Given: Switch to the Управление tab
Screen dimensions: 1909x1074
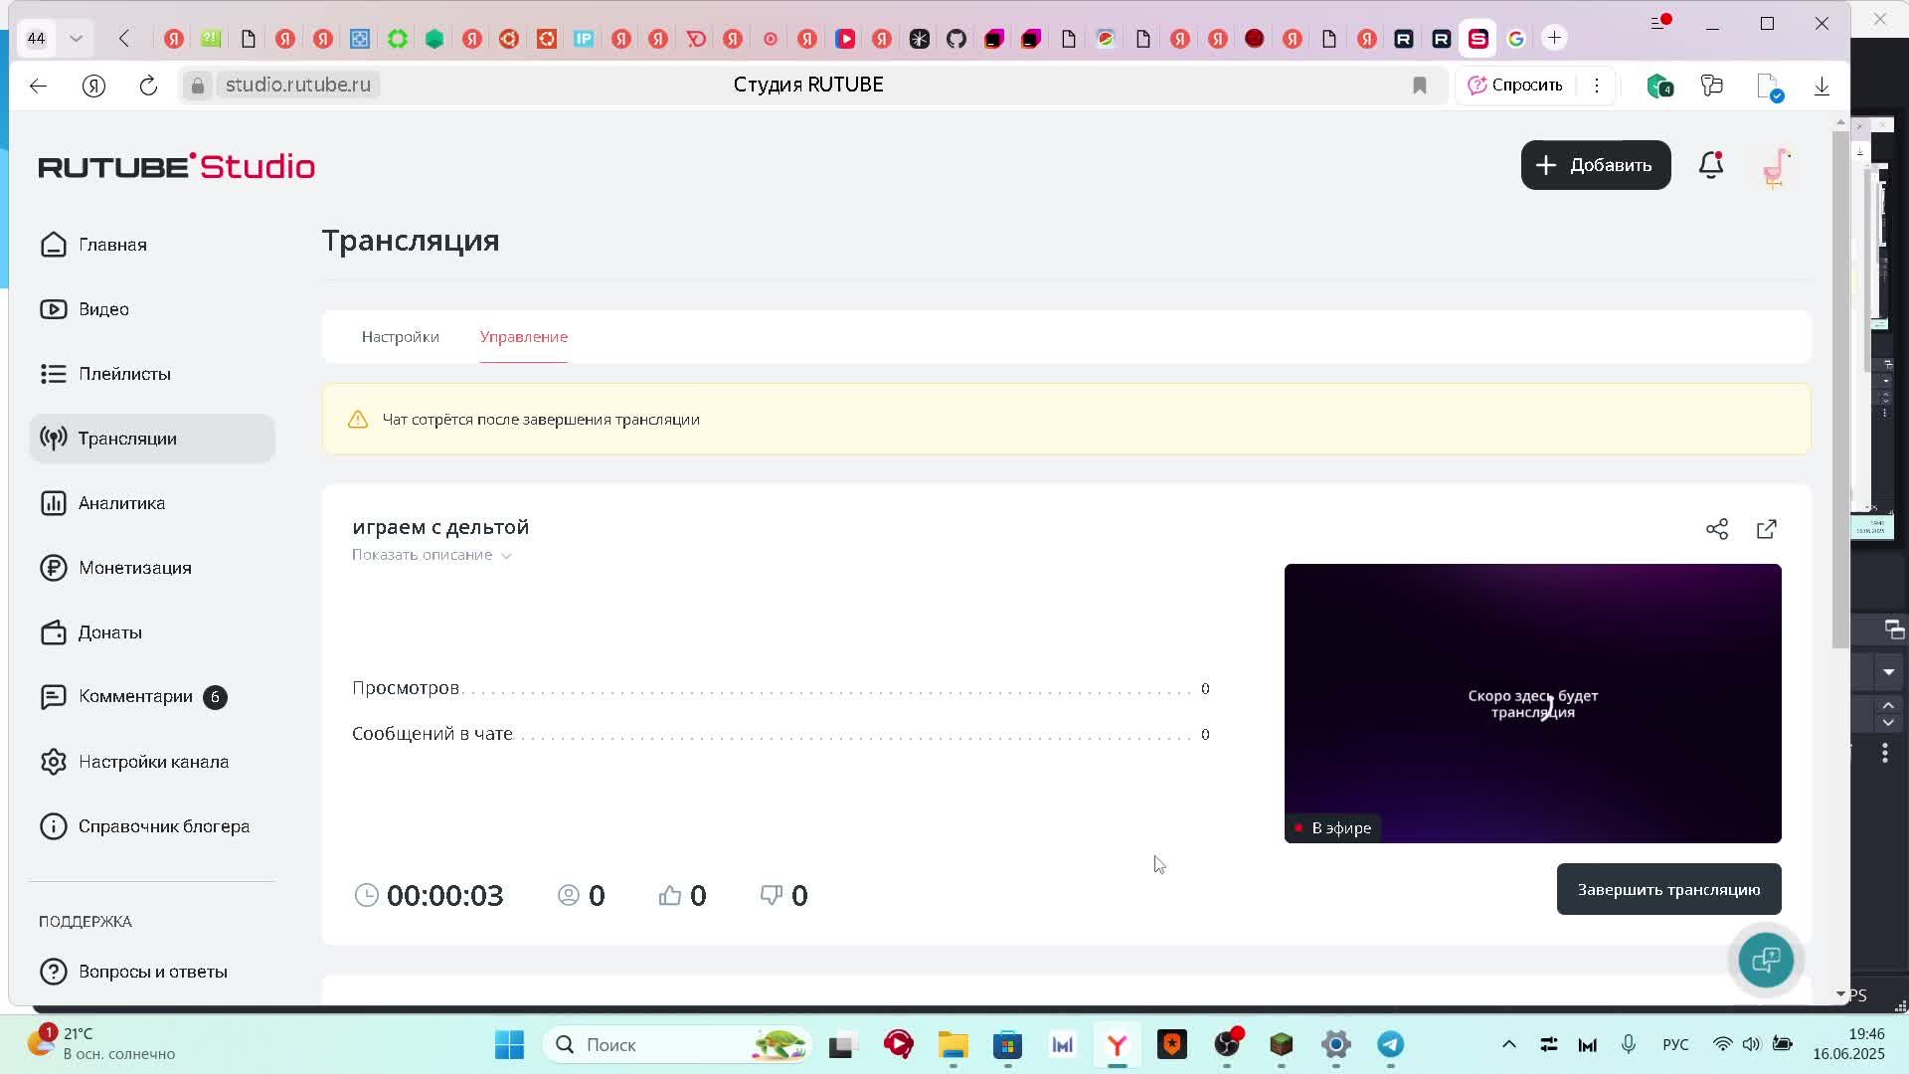Looking at the screenshot, I should click(524, 337).
